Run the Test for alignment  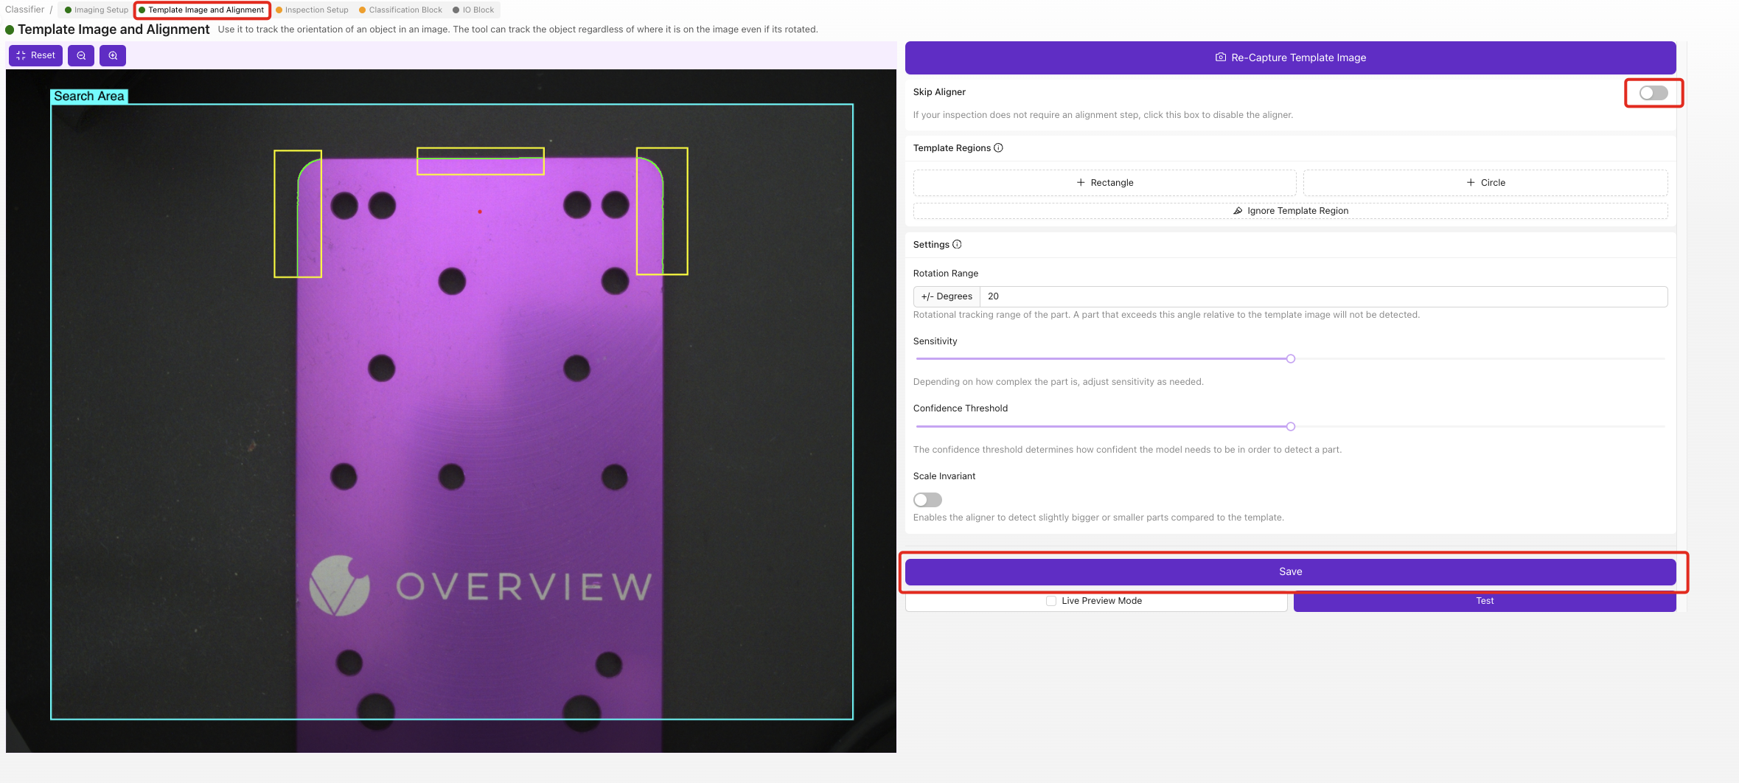(1485, 600)
